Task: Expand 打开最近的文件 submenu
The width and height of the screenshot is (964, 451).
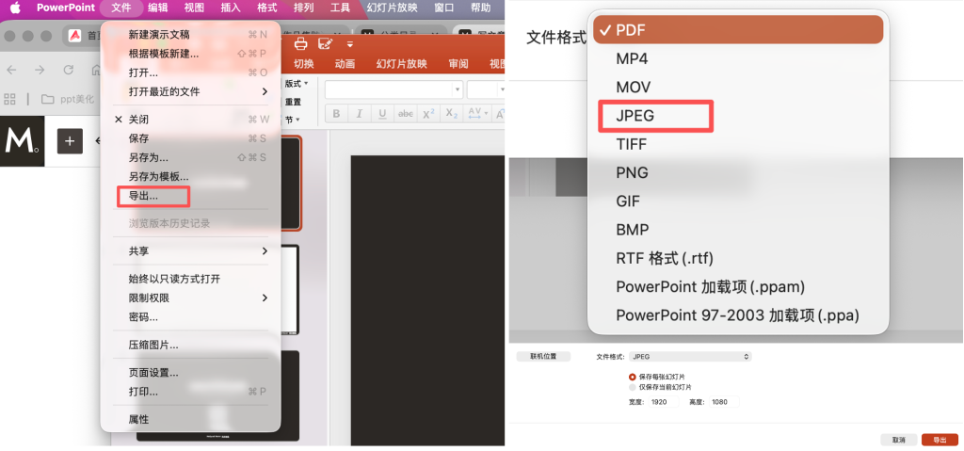Action: [x=265, y=91]
